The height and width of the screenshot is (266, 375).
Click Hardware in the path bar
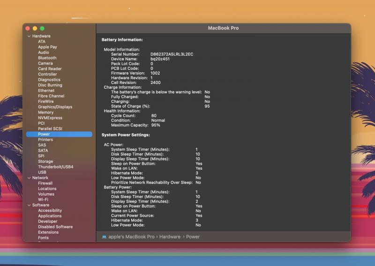[x=170, y=237]
